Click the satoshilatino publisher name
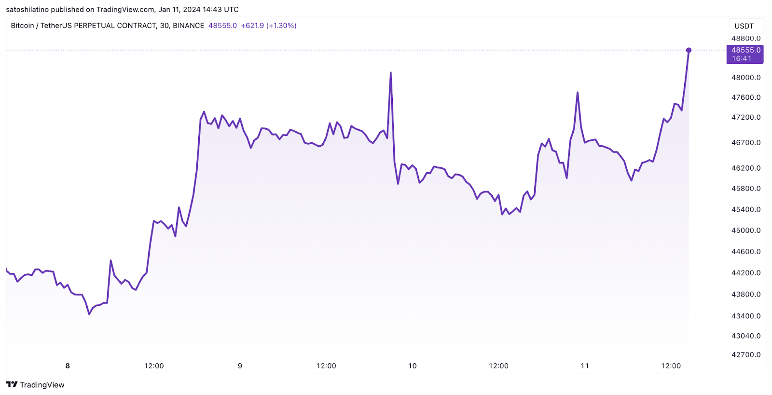This screenshot has height=395, width=772. tap(27, 10)
